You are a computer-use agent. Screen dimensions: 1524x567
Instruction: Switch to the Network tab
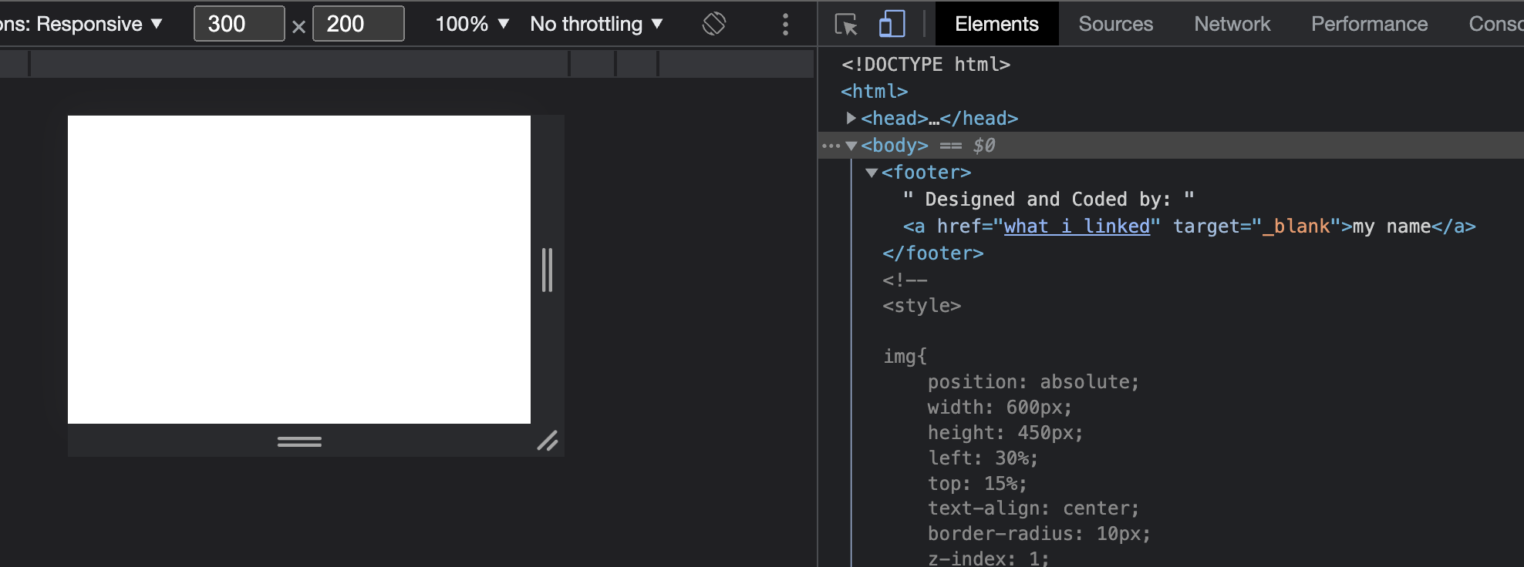(x=1232, y=24)
